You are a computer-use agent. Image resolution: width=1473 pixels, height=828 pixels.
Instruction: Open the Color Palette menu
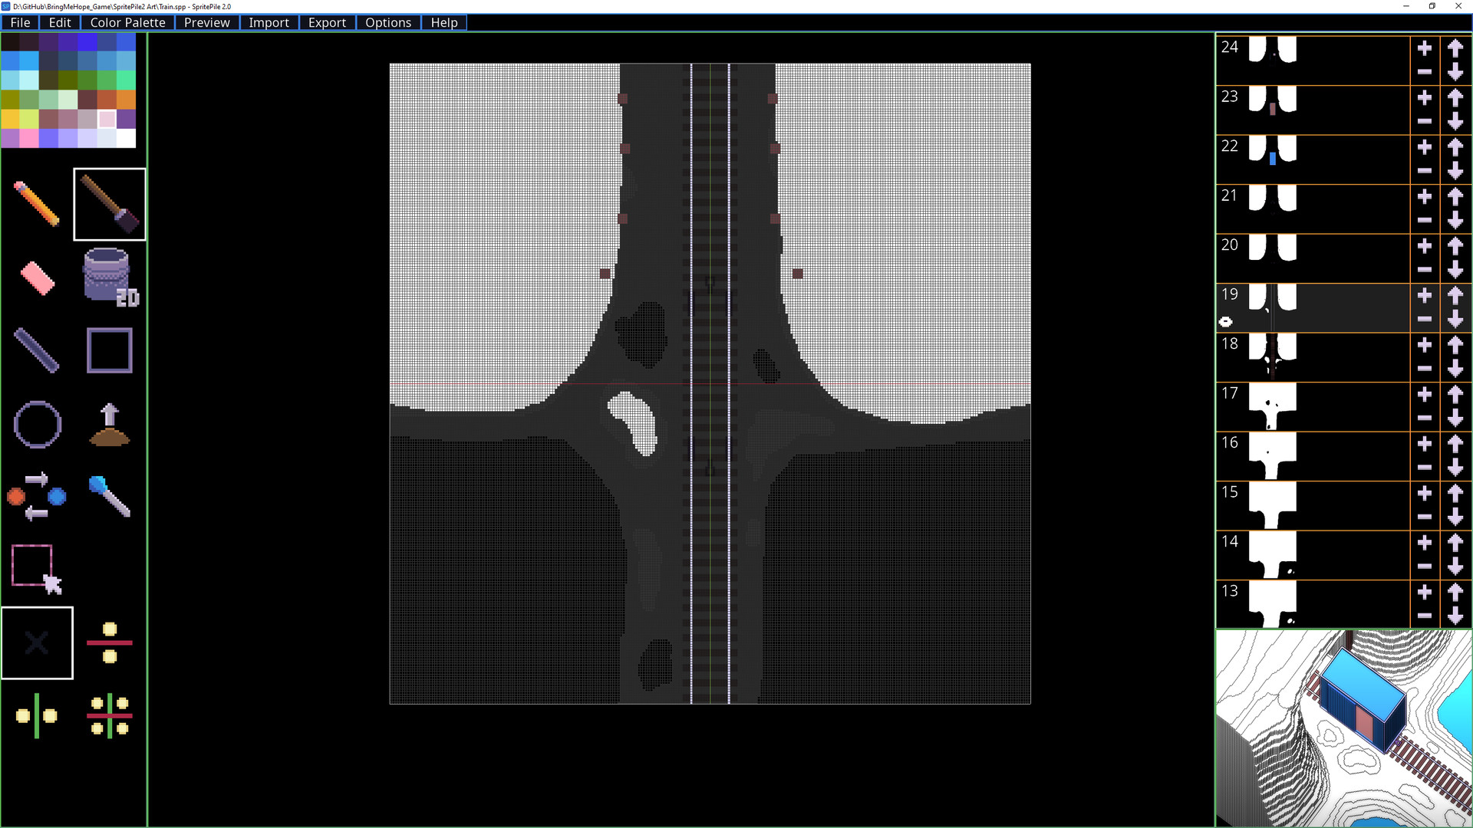tap(127, 22)
